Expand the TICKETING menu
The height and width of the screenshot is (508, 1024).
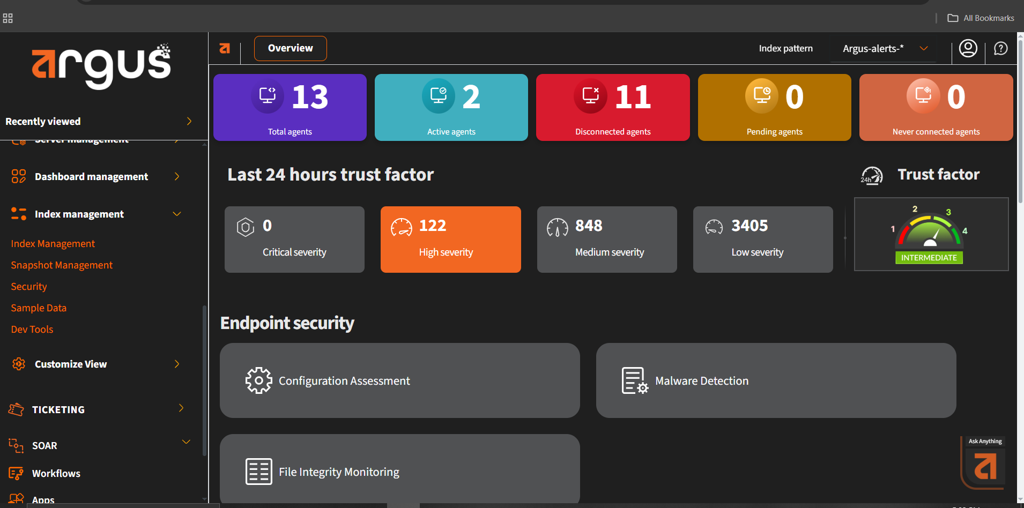(x=181, y=408)
